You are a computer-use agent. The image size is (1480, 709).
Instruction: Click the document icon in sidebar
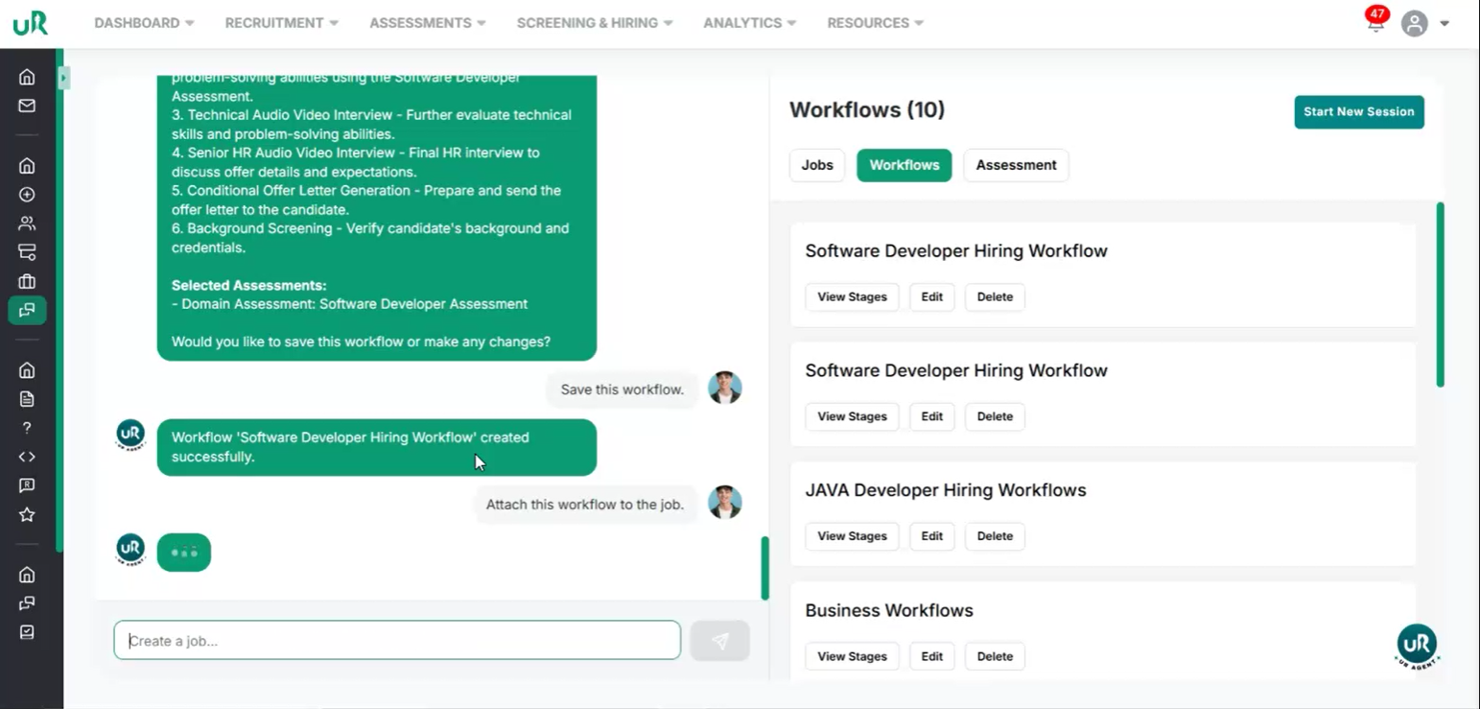coord(27,399)
